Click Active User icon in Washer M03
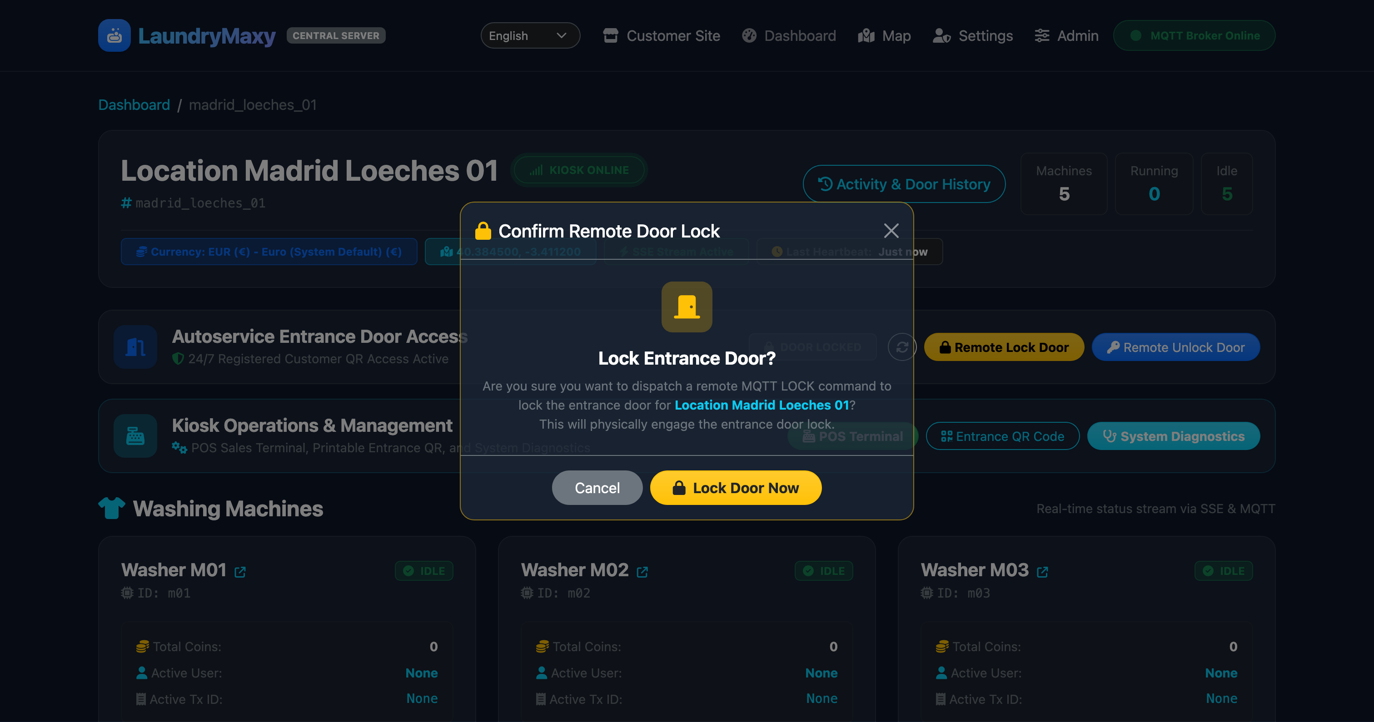 pyautogui.click(x=942, y=673)
